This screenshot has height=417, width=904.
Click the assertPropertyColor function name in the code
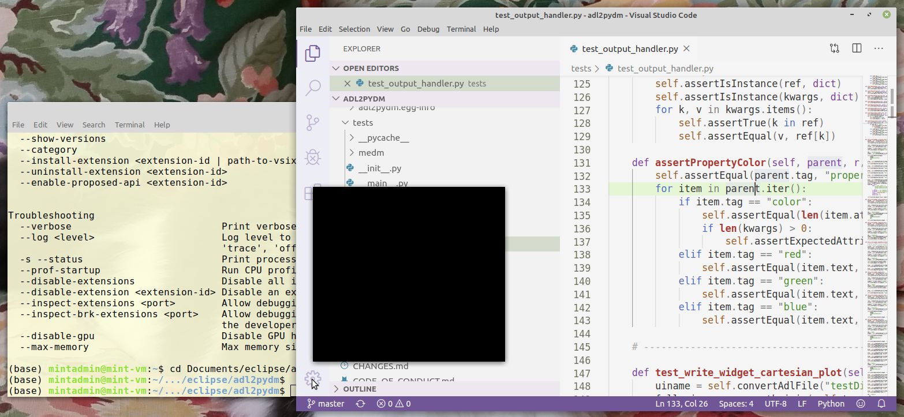point(711,163)
